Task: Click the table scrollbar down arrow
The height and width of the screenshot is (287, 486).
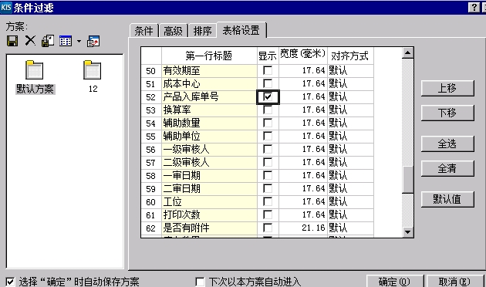Action: point(408,231)
